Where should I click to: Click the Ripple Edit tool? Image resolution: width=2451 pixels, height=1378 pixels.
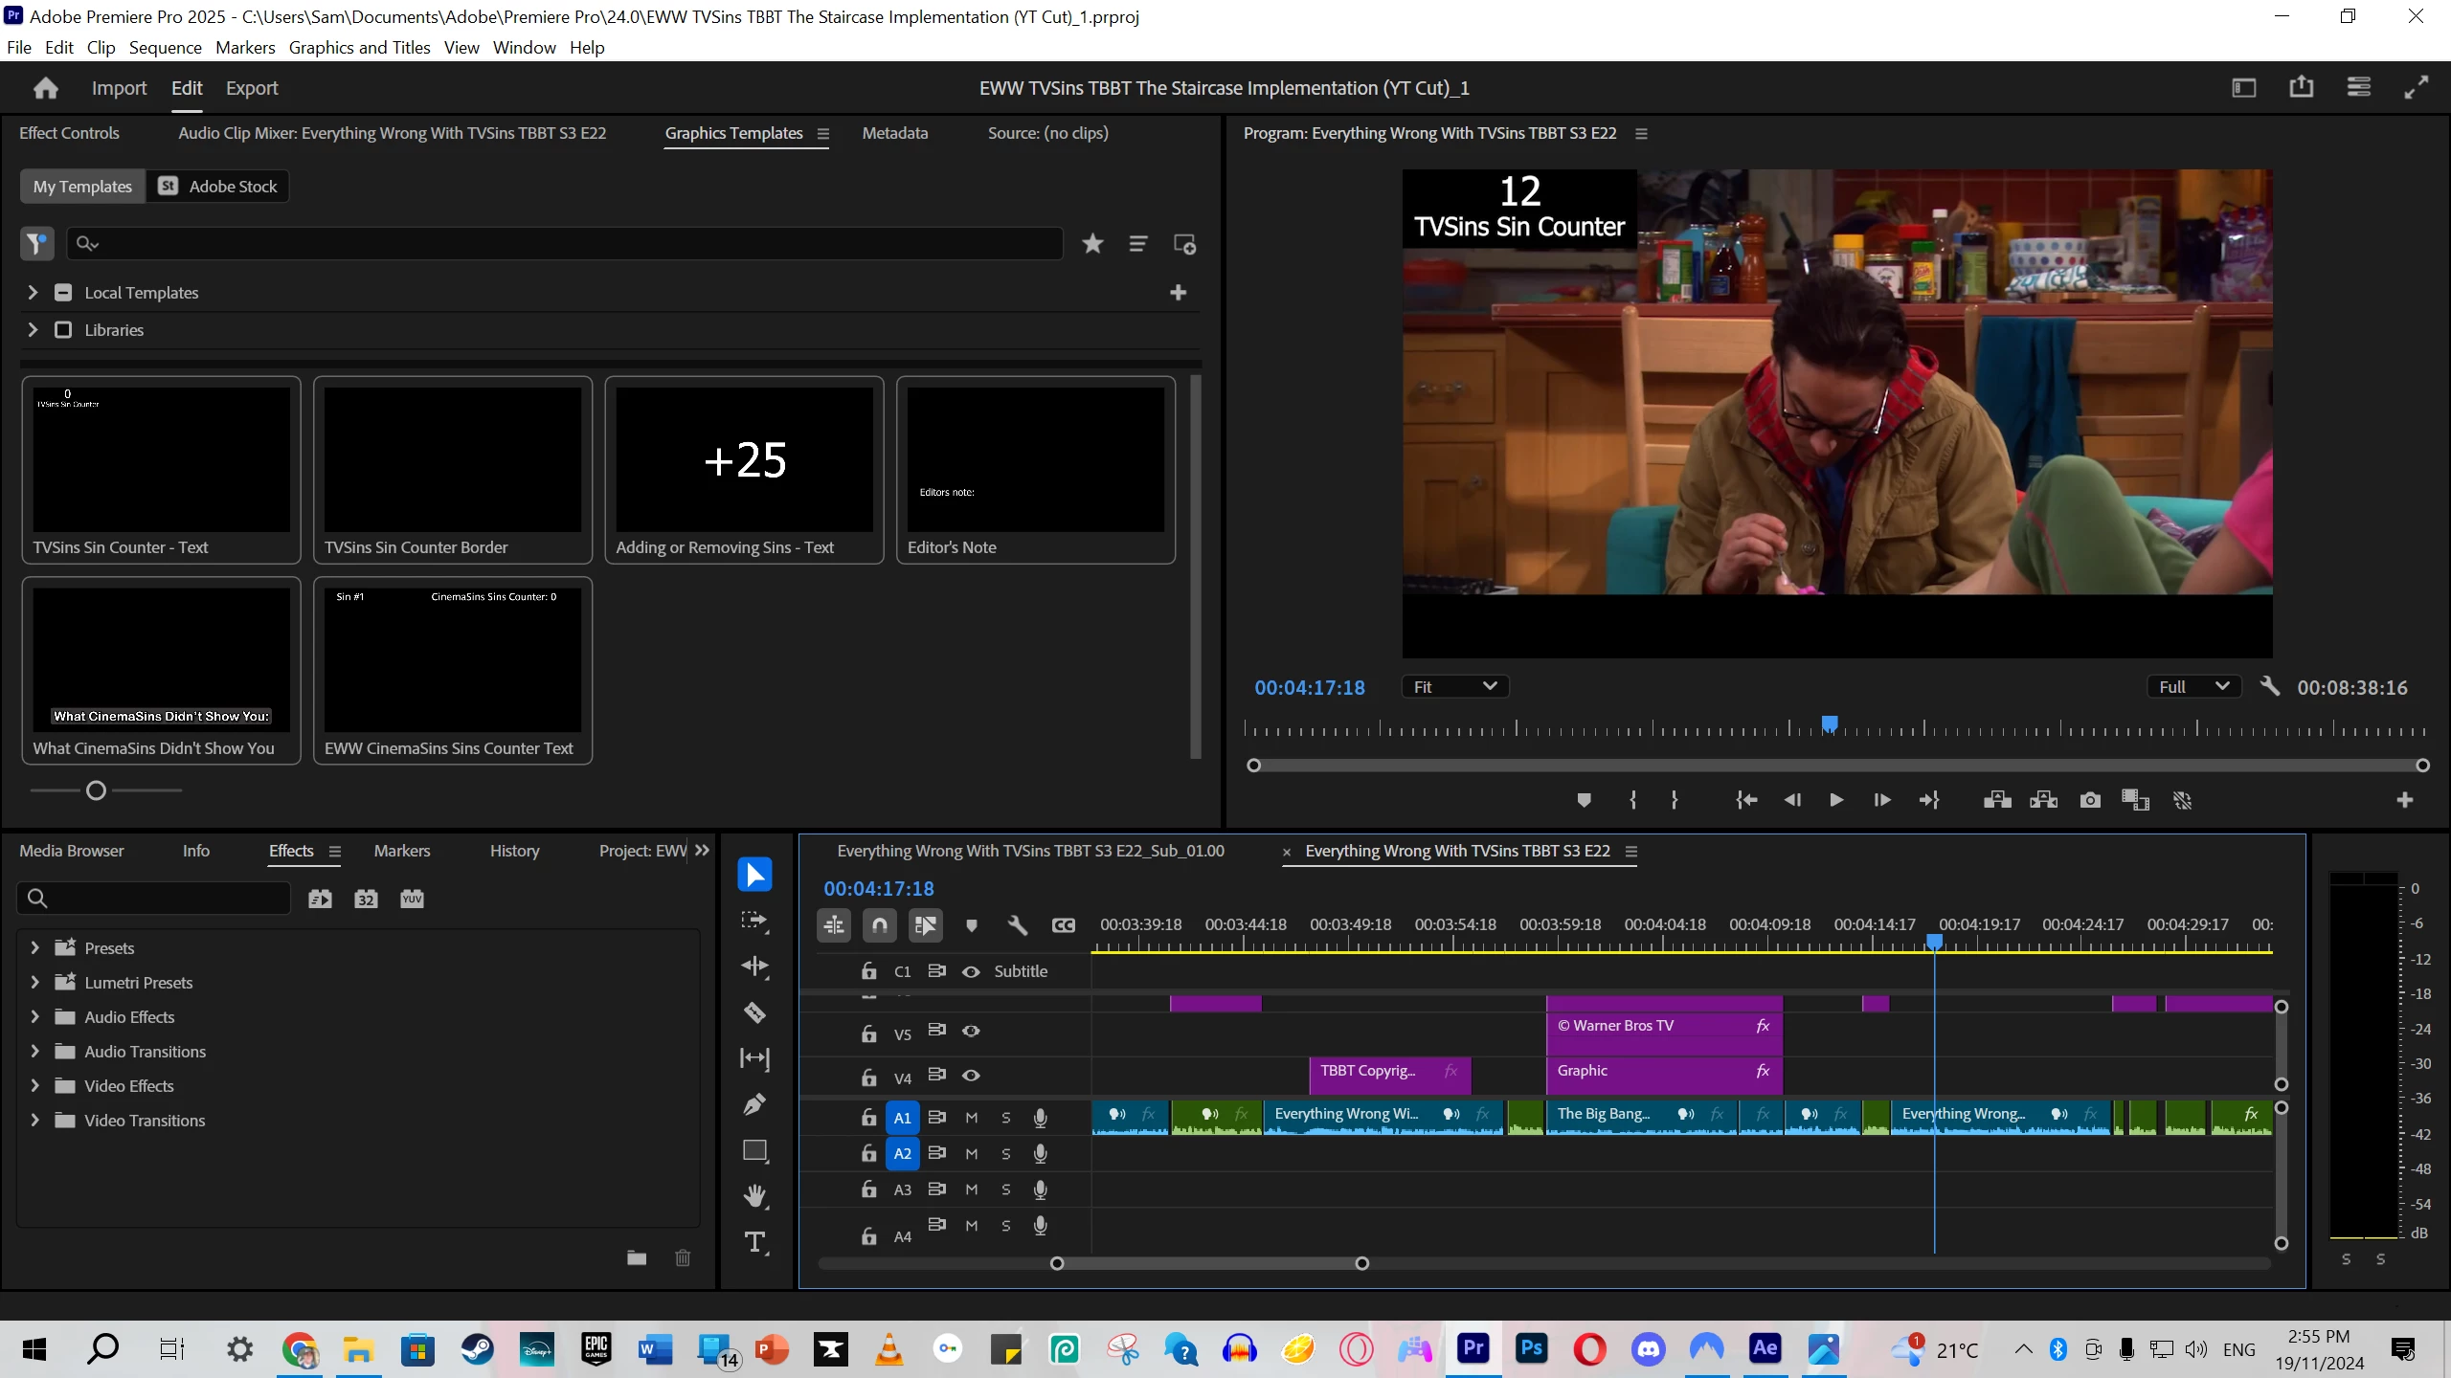point(754,967)
